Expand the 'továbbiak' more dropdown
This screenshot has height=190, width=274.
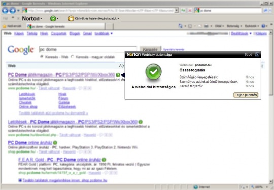[104, 33]
